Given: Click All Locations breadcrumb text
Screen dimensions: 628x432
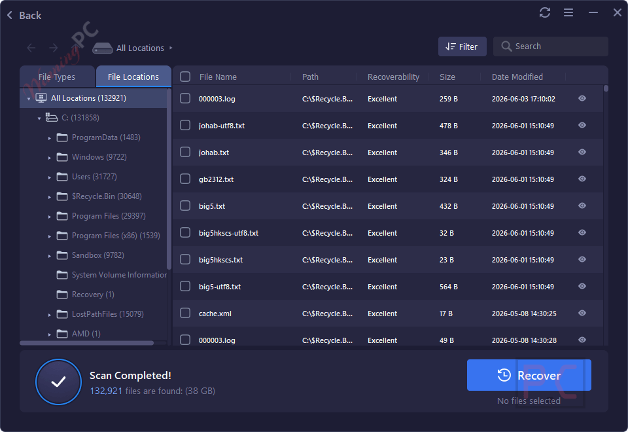Looking at the screenshot, I should 140,48.
